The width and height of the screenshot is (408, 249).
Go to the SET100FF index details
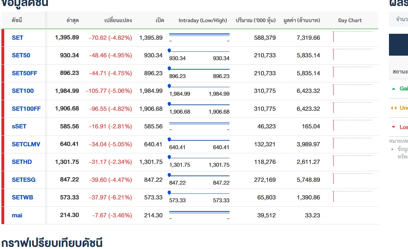tap(26, 109)
